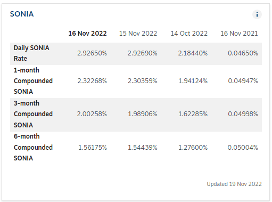This screenshot has width=272, height=202.
Task: Click the 2.00258% 3-month value
Action: coord(92,114)
